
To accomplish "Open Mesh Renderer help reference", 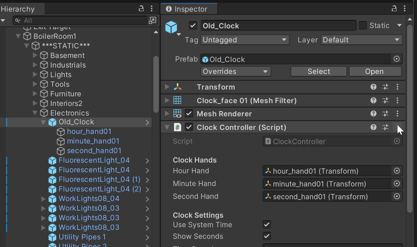I will (374, 114).
